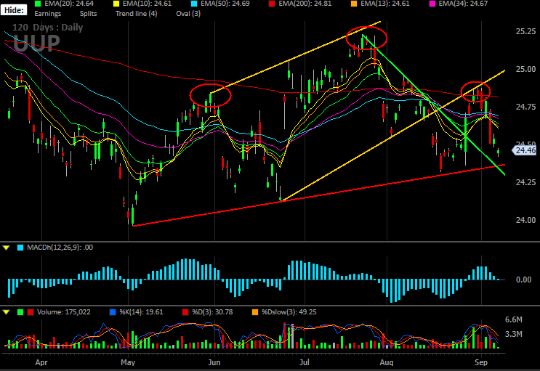Select the red oval at the late July high

(366, 38)
